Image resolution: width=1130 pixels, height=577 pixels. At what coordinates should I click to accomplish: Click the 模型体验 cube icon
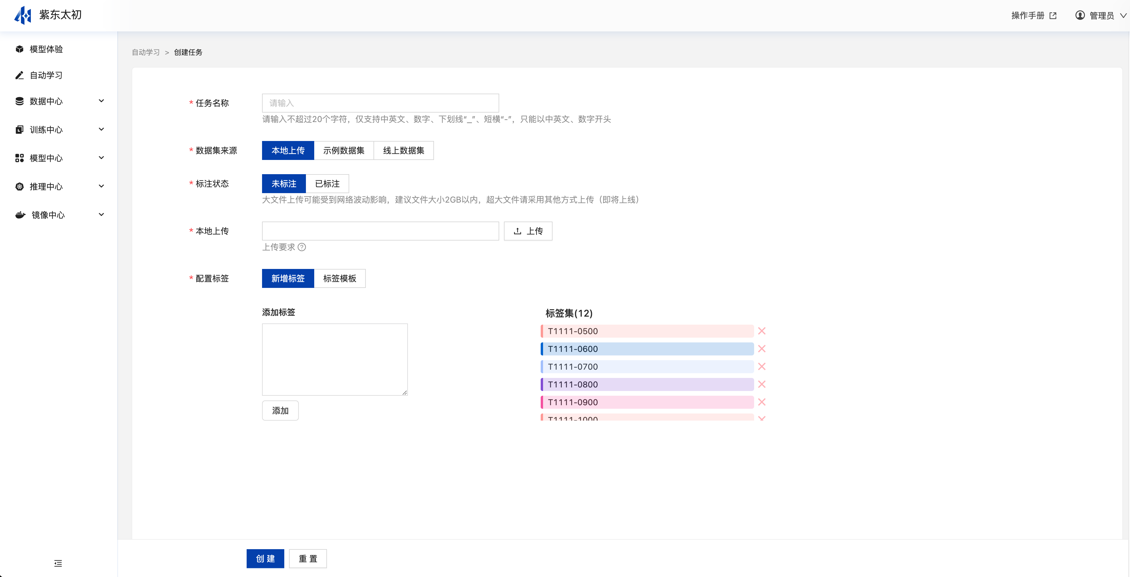[19, 49]
